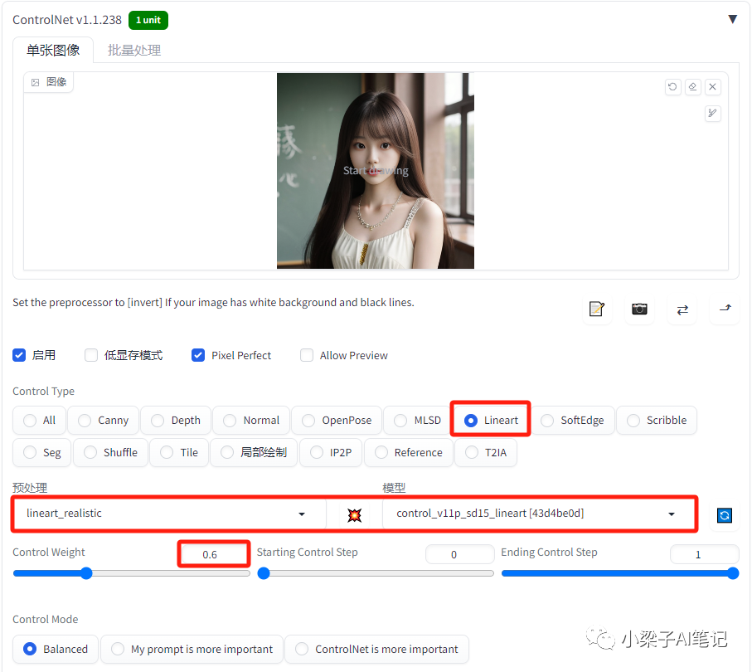Check the Allow Preview option

click(307, 355)
